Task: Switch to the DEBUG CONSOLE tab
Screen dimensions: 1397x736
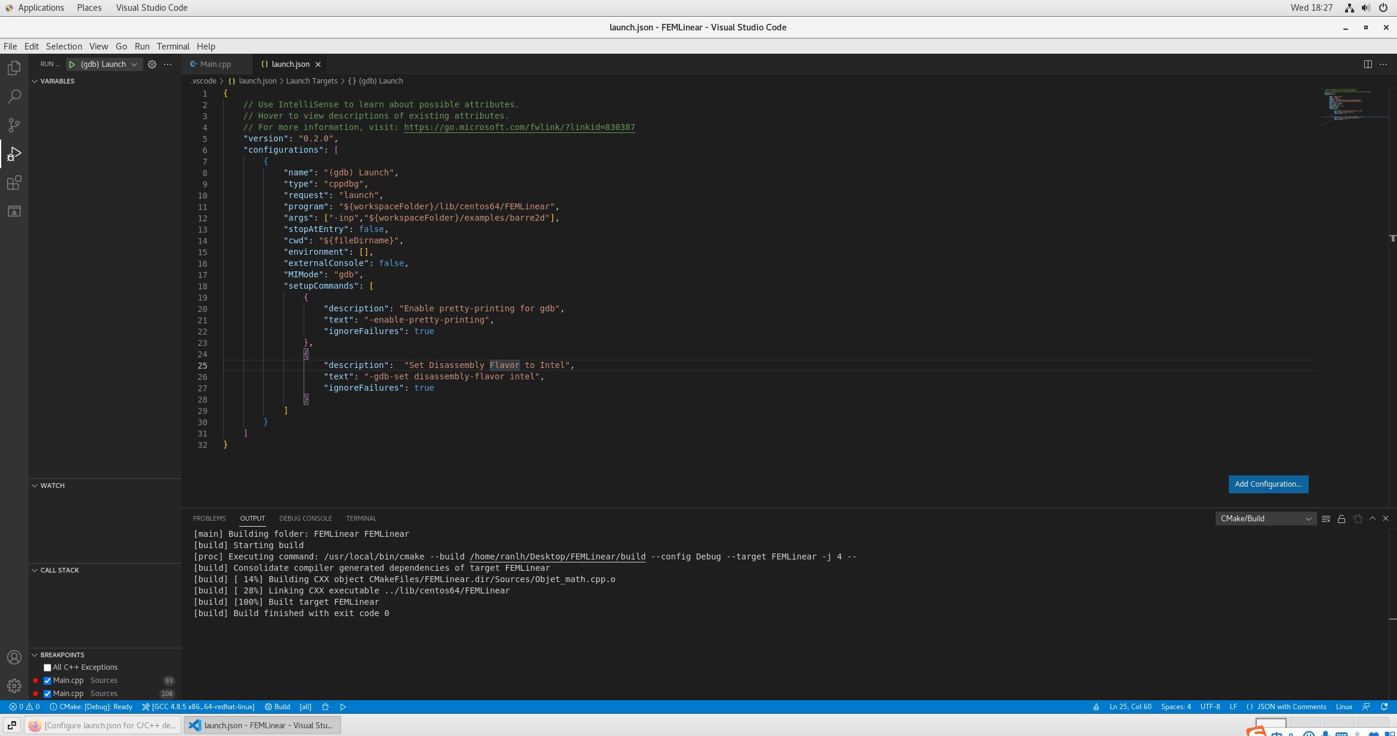Action: pos(305,519)
